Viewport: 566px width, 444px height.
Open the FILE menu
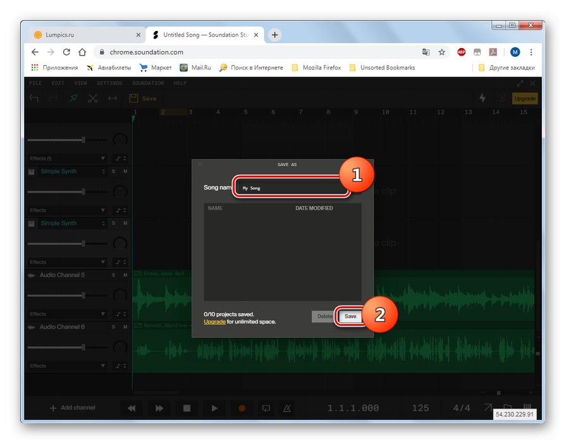tap(35, 83)
